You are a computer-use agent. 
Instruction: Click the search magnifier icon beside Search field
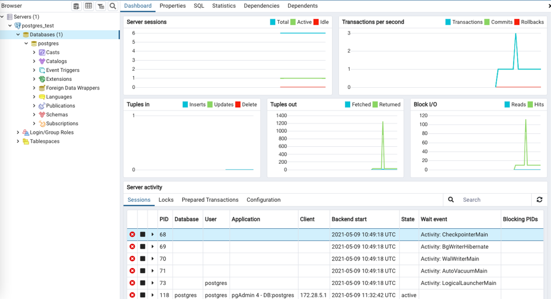(x=451, y=200)
